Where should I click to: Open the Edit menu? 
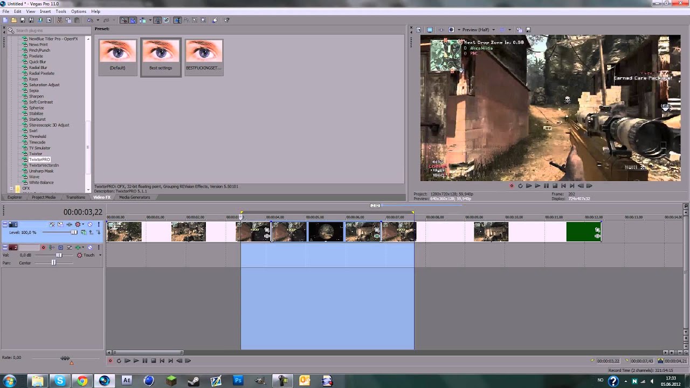point(18,11)
